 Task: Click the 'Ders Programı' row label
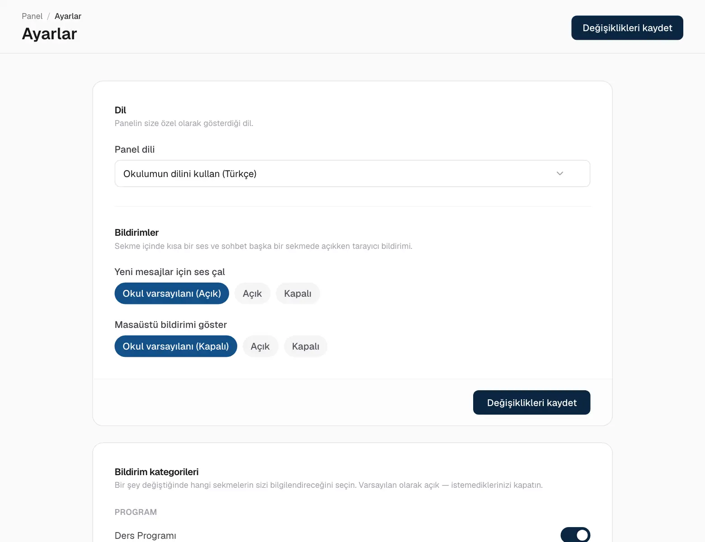point(146,536)
